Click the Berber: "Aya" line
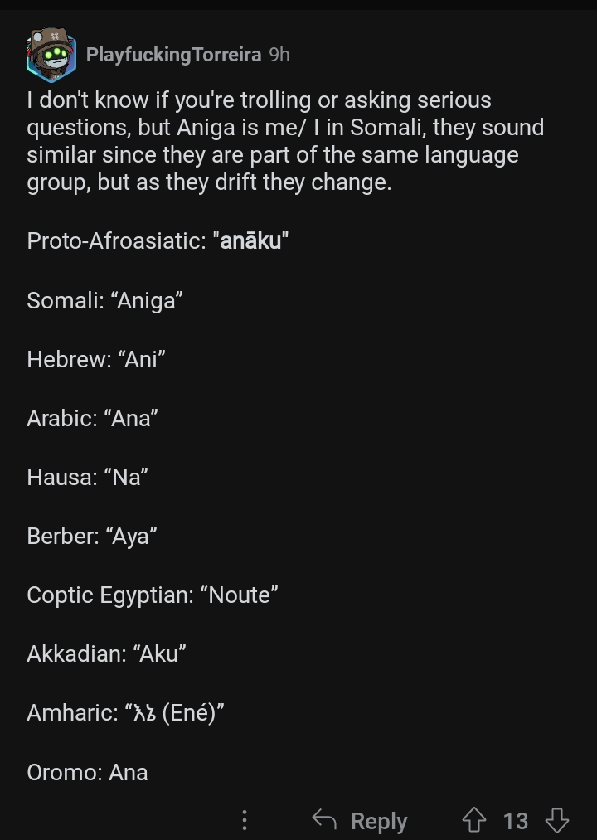 pos(92,537)
